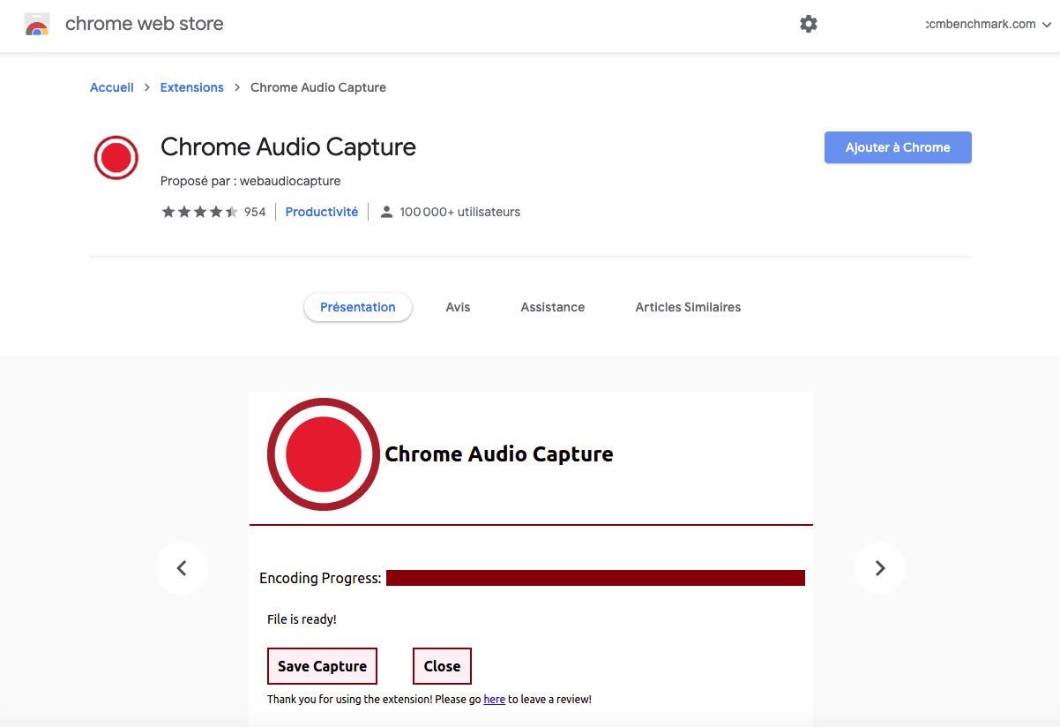This screenshot has height=727, width=1060.
Task: Go to next screenshot with right arrow
Action: 880,568
